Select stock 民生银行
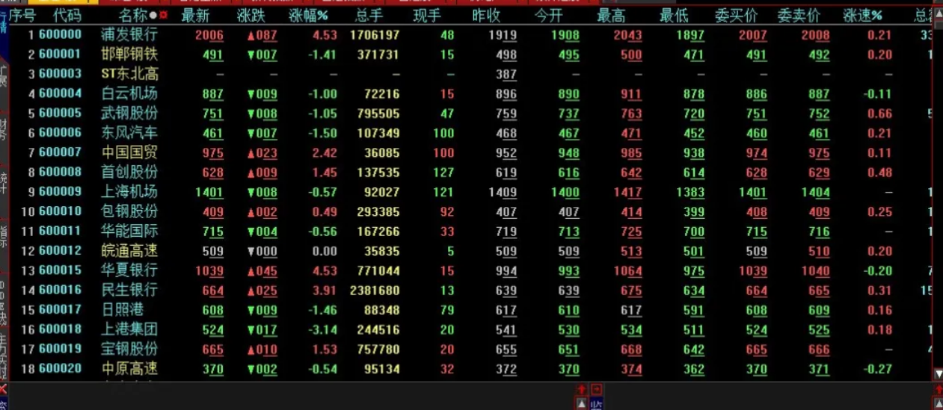943x410 pixels. pyautogui.click(x=129, y=289)
